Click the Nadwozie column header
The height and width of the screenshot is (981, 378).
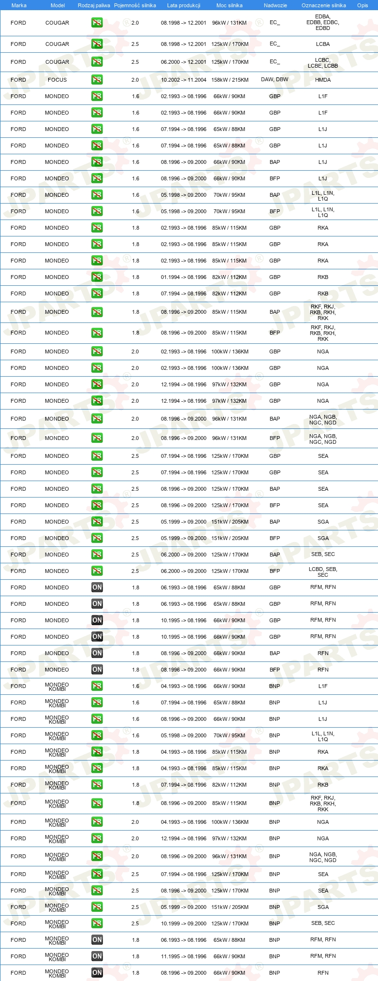[276, 5]
